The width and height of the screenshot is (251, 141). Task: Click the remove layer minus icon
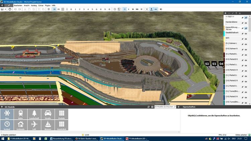[229, 13]
